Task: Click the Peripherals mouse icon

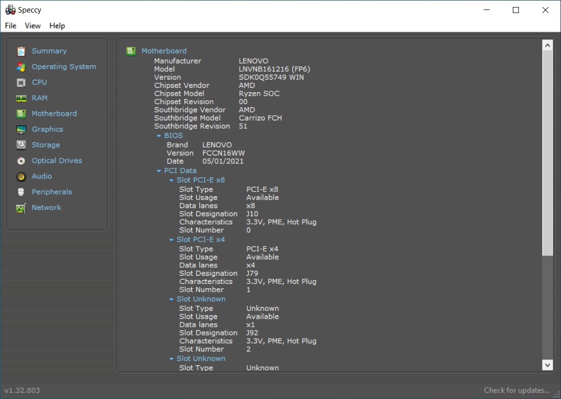Action: tap(21, 192)
